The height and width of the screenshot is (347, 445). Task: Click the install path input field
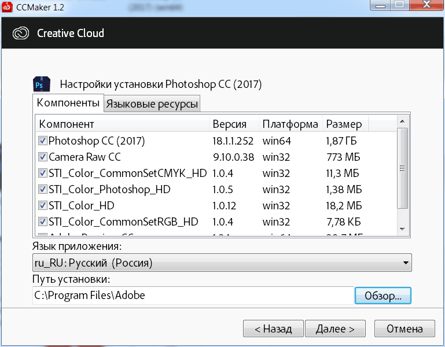tap(193, 296)
